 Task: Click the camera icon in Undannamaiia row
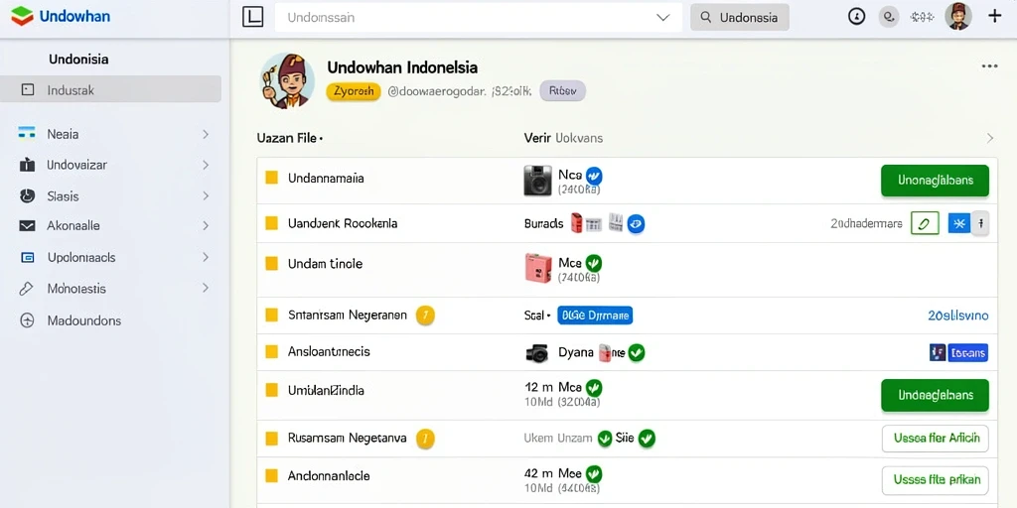tap(537, 181)
